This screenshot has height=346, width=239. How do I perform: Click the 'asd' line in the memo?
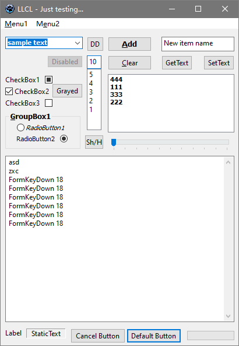tap(14, 162)
